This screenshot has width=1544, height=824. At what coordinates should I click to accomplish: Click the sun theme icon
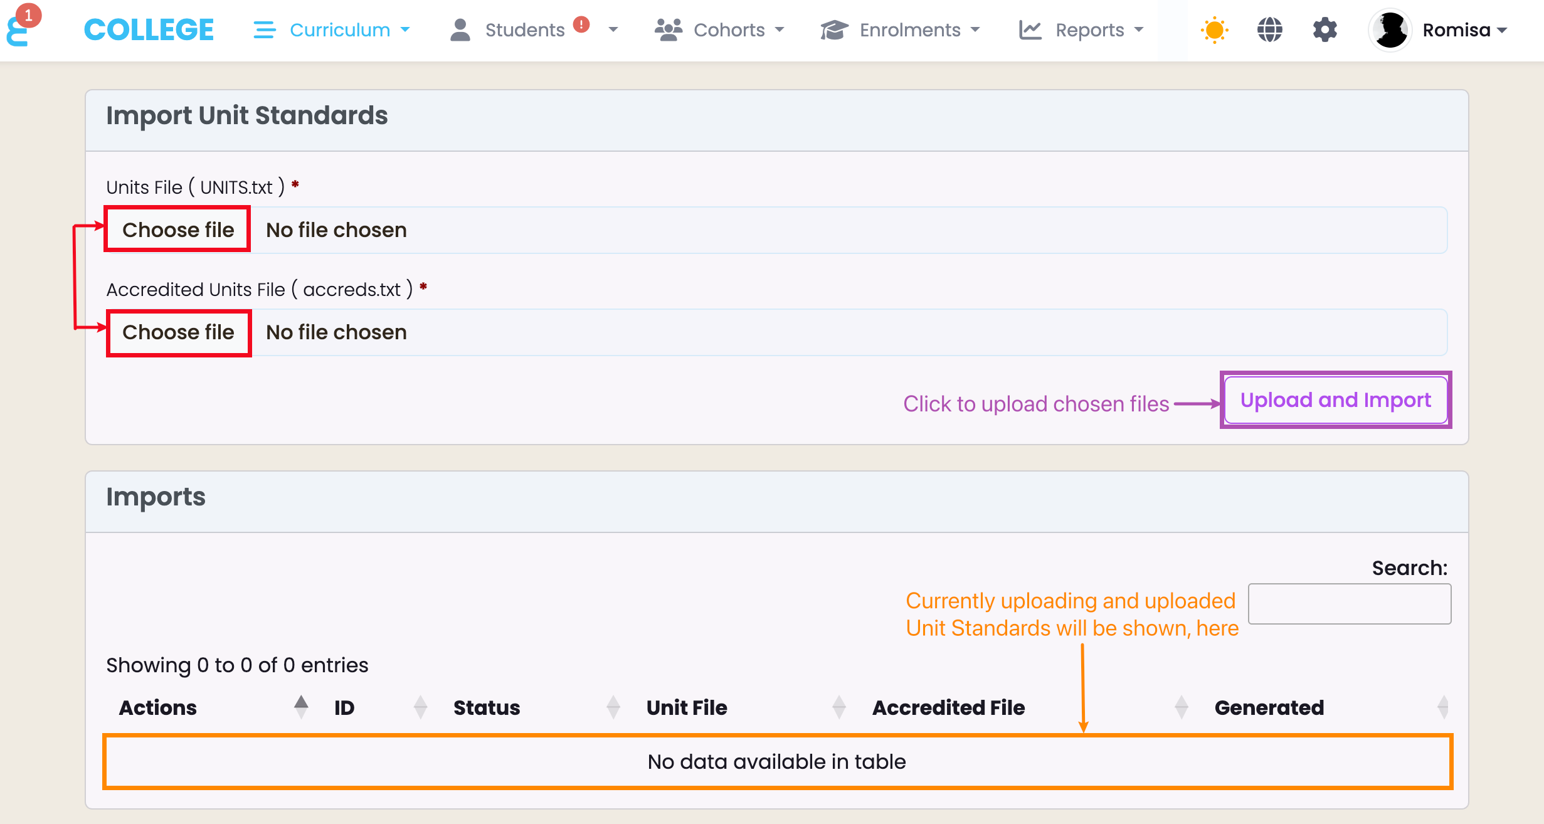point(1214,30)
